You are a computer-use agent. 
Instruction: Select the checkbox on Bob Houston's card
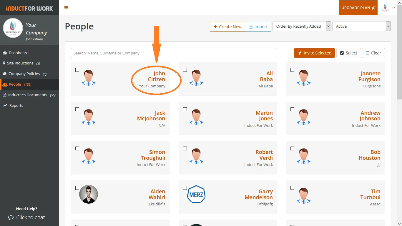pos(292,149)
